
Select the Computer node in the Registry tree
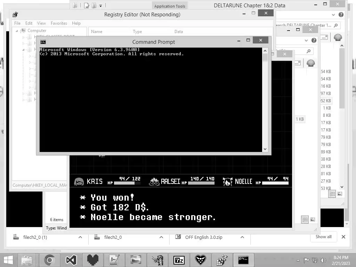37,31
